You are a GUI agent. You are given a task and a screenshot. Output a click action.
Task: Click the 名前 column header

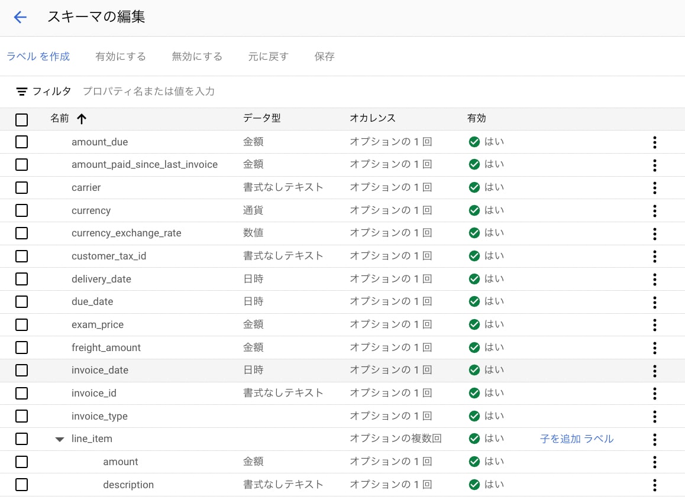point(59,118)
